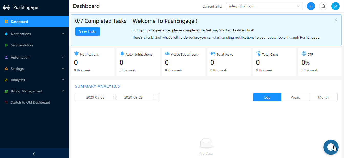
Task: Open the Automation menu item
Action: (x=34, y=57)
